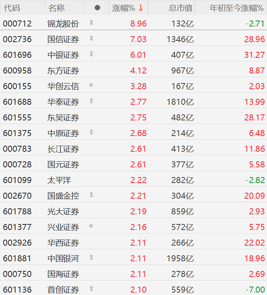Select stock name 首创证券
Image resolution: width=267 pixels, height=295 pixels.
[63, 290]
